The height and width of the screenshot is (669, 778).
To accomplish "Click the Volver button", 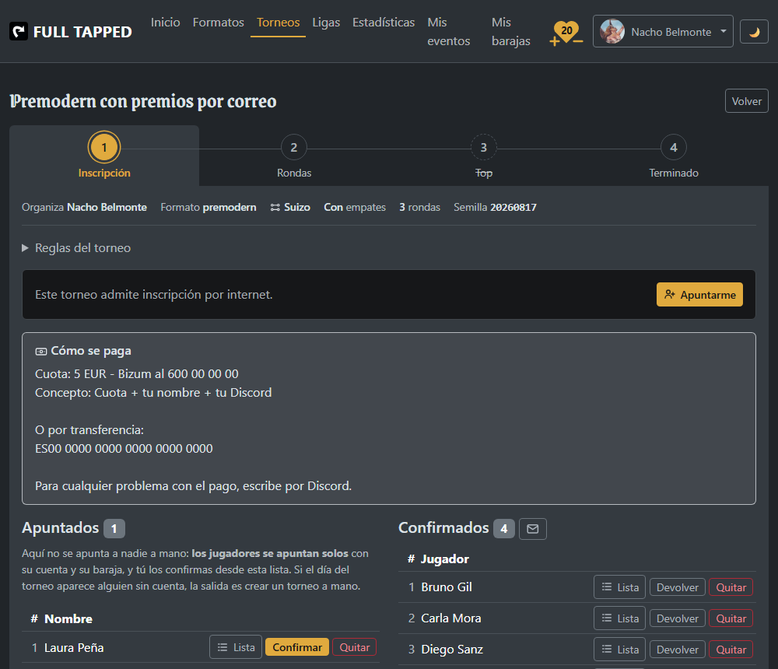I will (x=746, y=101).
